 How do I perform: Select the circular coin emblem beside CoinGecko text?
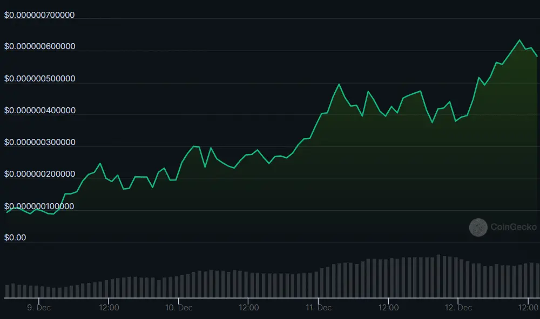click(x=477, y=227)
